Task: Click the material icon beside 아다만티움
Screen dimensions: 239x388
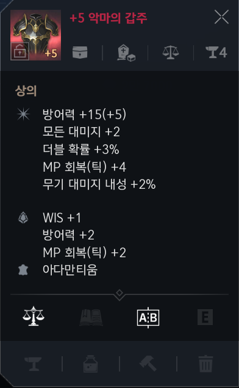Action: click(23, 270)
